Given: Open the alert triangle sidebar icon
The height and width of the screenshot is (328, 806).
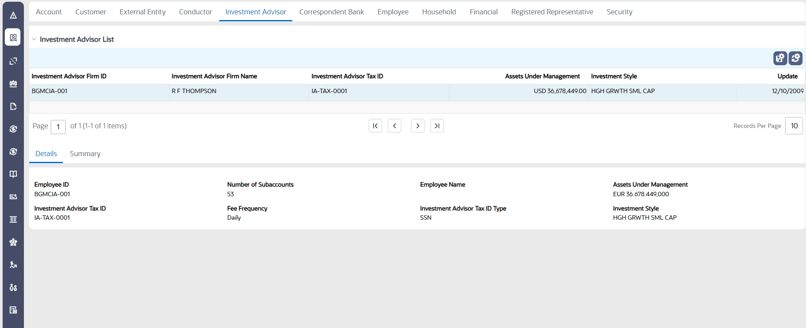Looking at the screenshot, I should pyautogui.click(x=13, y=15).
